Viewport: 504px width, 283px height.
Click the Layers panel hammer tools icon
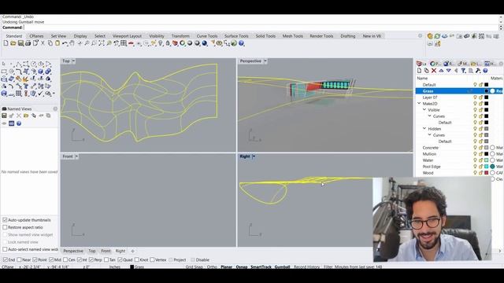click(478, 71)
